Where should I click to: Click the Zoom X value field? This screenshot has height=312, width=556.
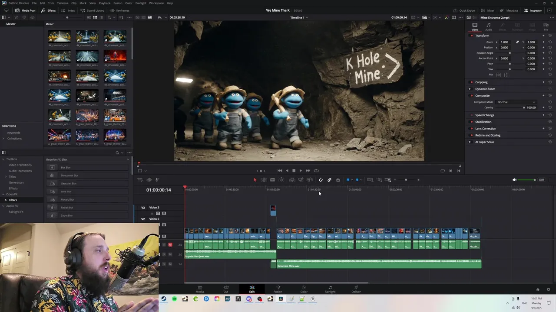504,42
